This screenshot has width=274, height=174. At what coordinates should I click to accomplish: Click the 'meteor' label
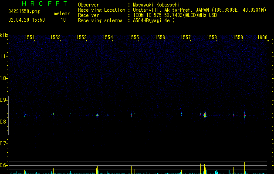click(62, 13)
